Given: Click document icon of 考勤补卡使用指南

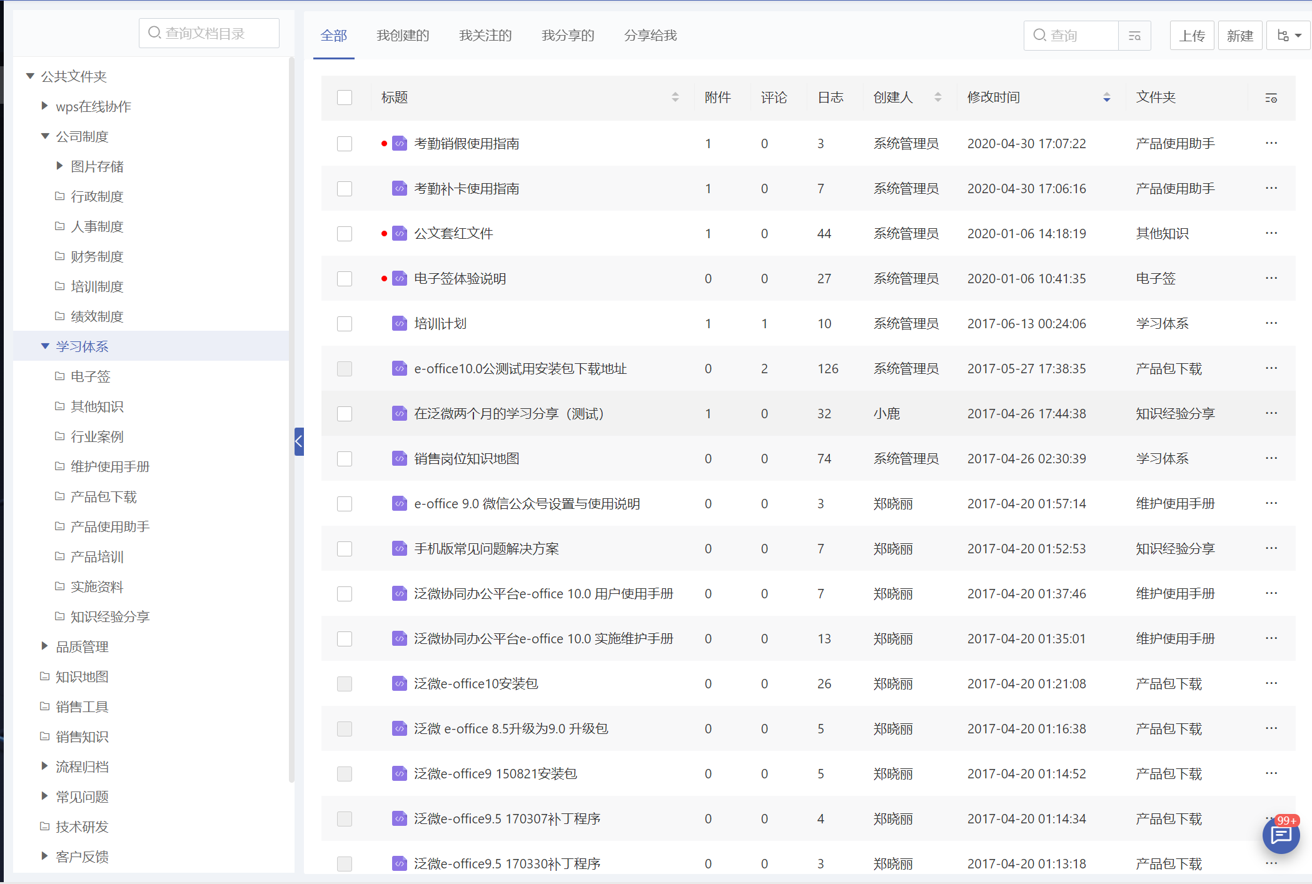Looking at the screenshot, I should click(400, 188).
